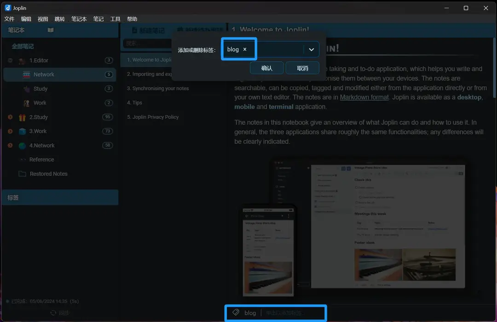Click the book icon in the 笔记本 header
The width and height of the screenshot is (497, 322).
pyautogui.click(x=50, y=29)
